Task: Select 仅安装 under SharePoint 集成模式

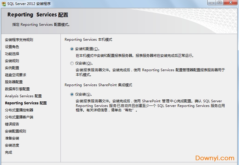Action: point(72,94)
